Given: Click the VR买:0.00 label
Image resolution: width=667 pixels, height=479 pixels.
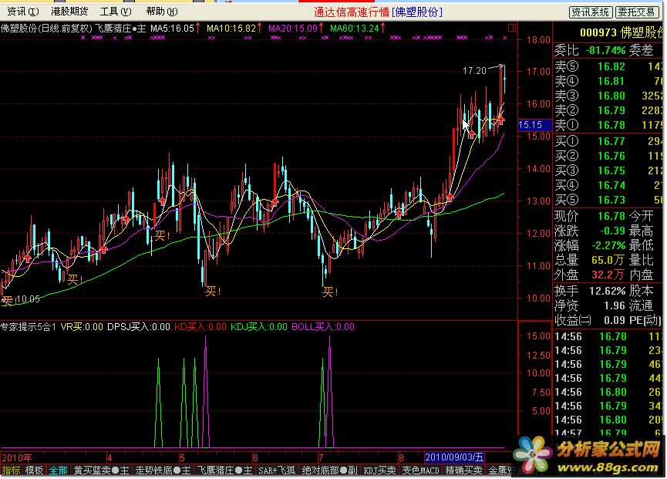Looking at the screenshot, I should 82,327.
